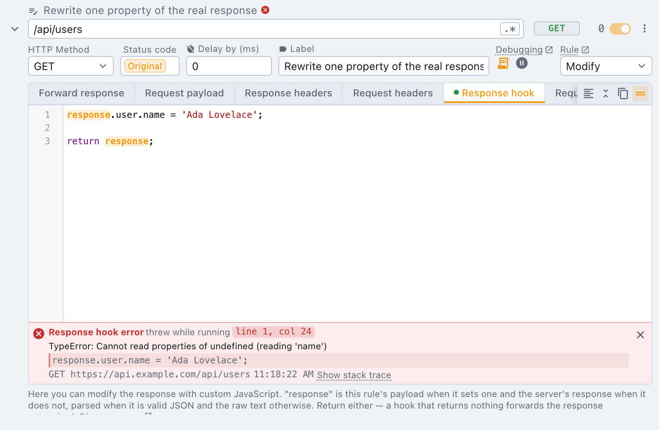Screen dimensions: 659x430
Task: Open the three-dot rule options menu
Action: [x=645, y=28]
